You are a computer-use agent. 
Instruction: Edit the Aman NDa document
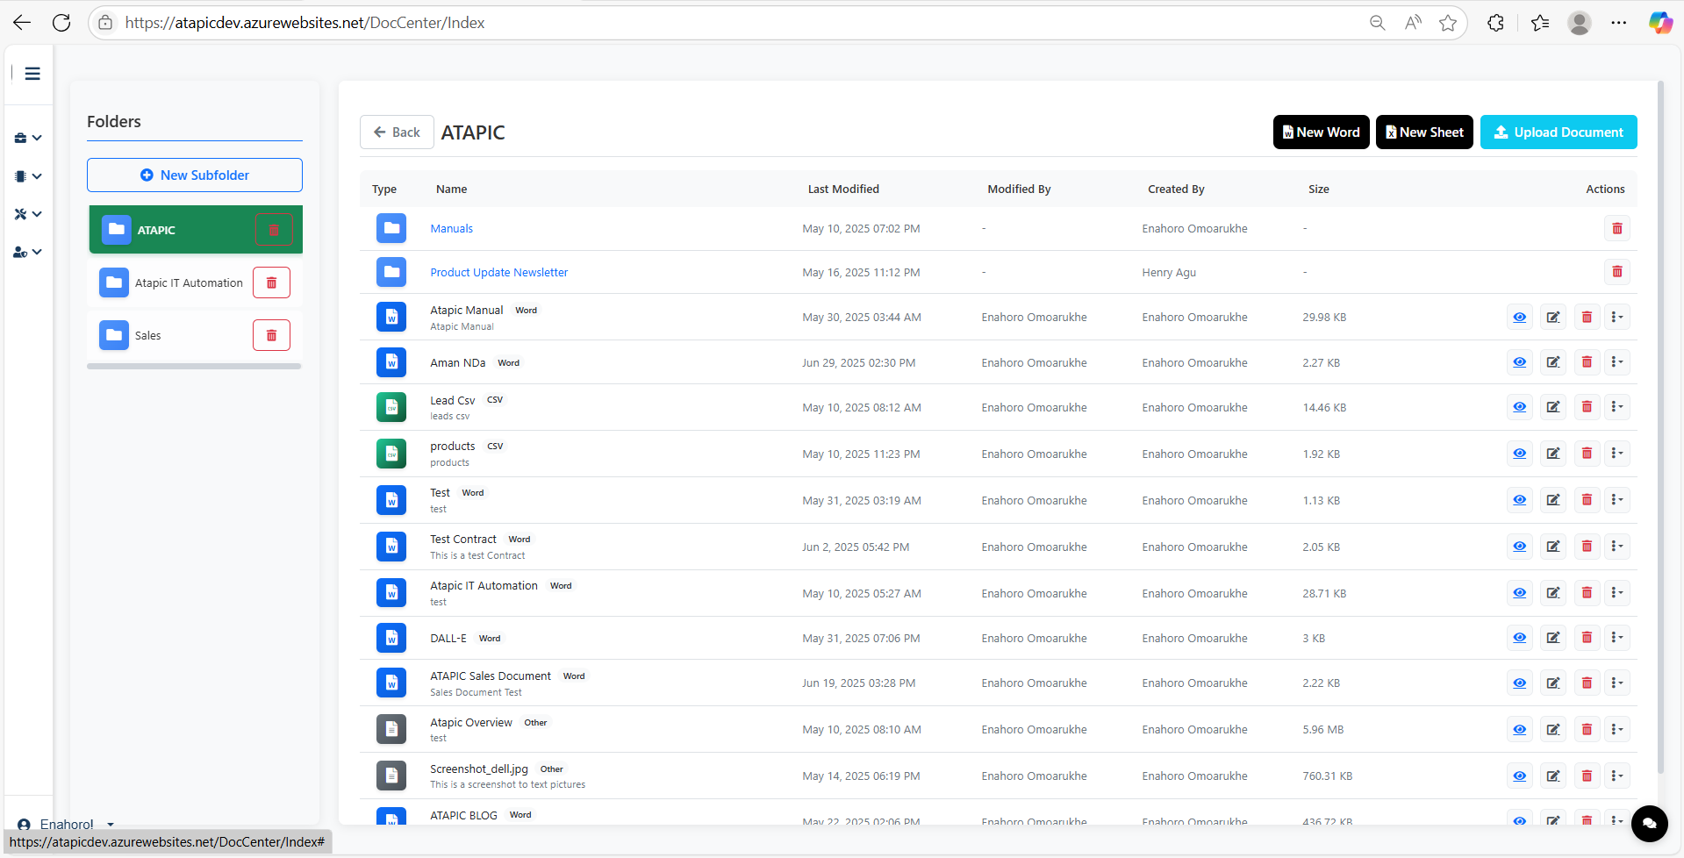[x=1553, y=362]
